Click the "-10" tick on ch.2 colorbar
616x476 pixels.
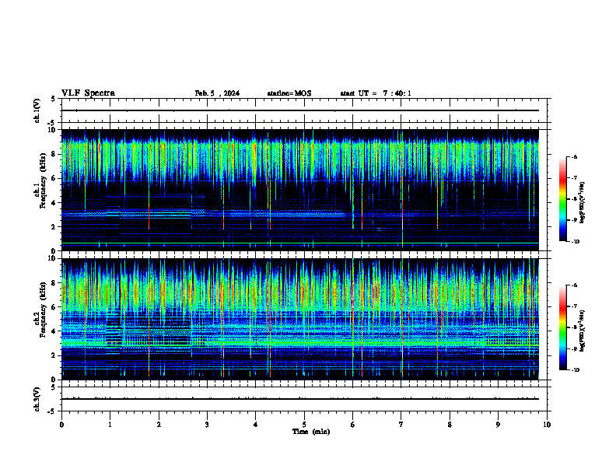[575, 370]
